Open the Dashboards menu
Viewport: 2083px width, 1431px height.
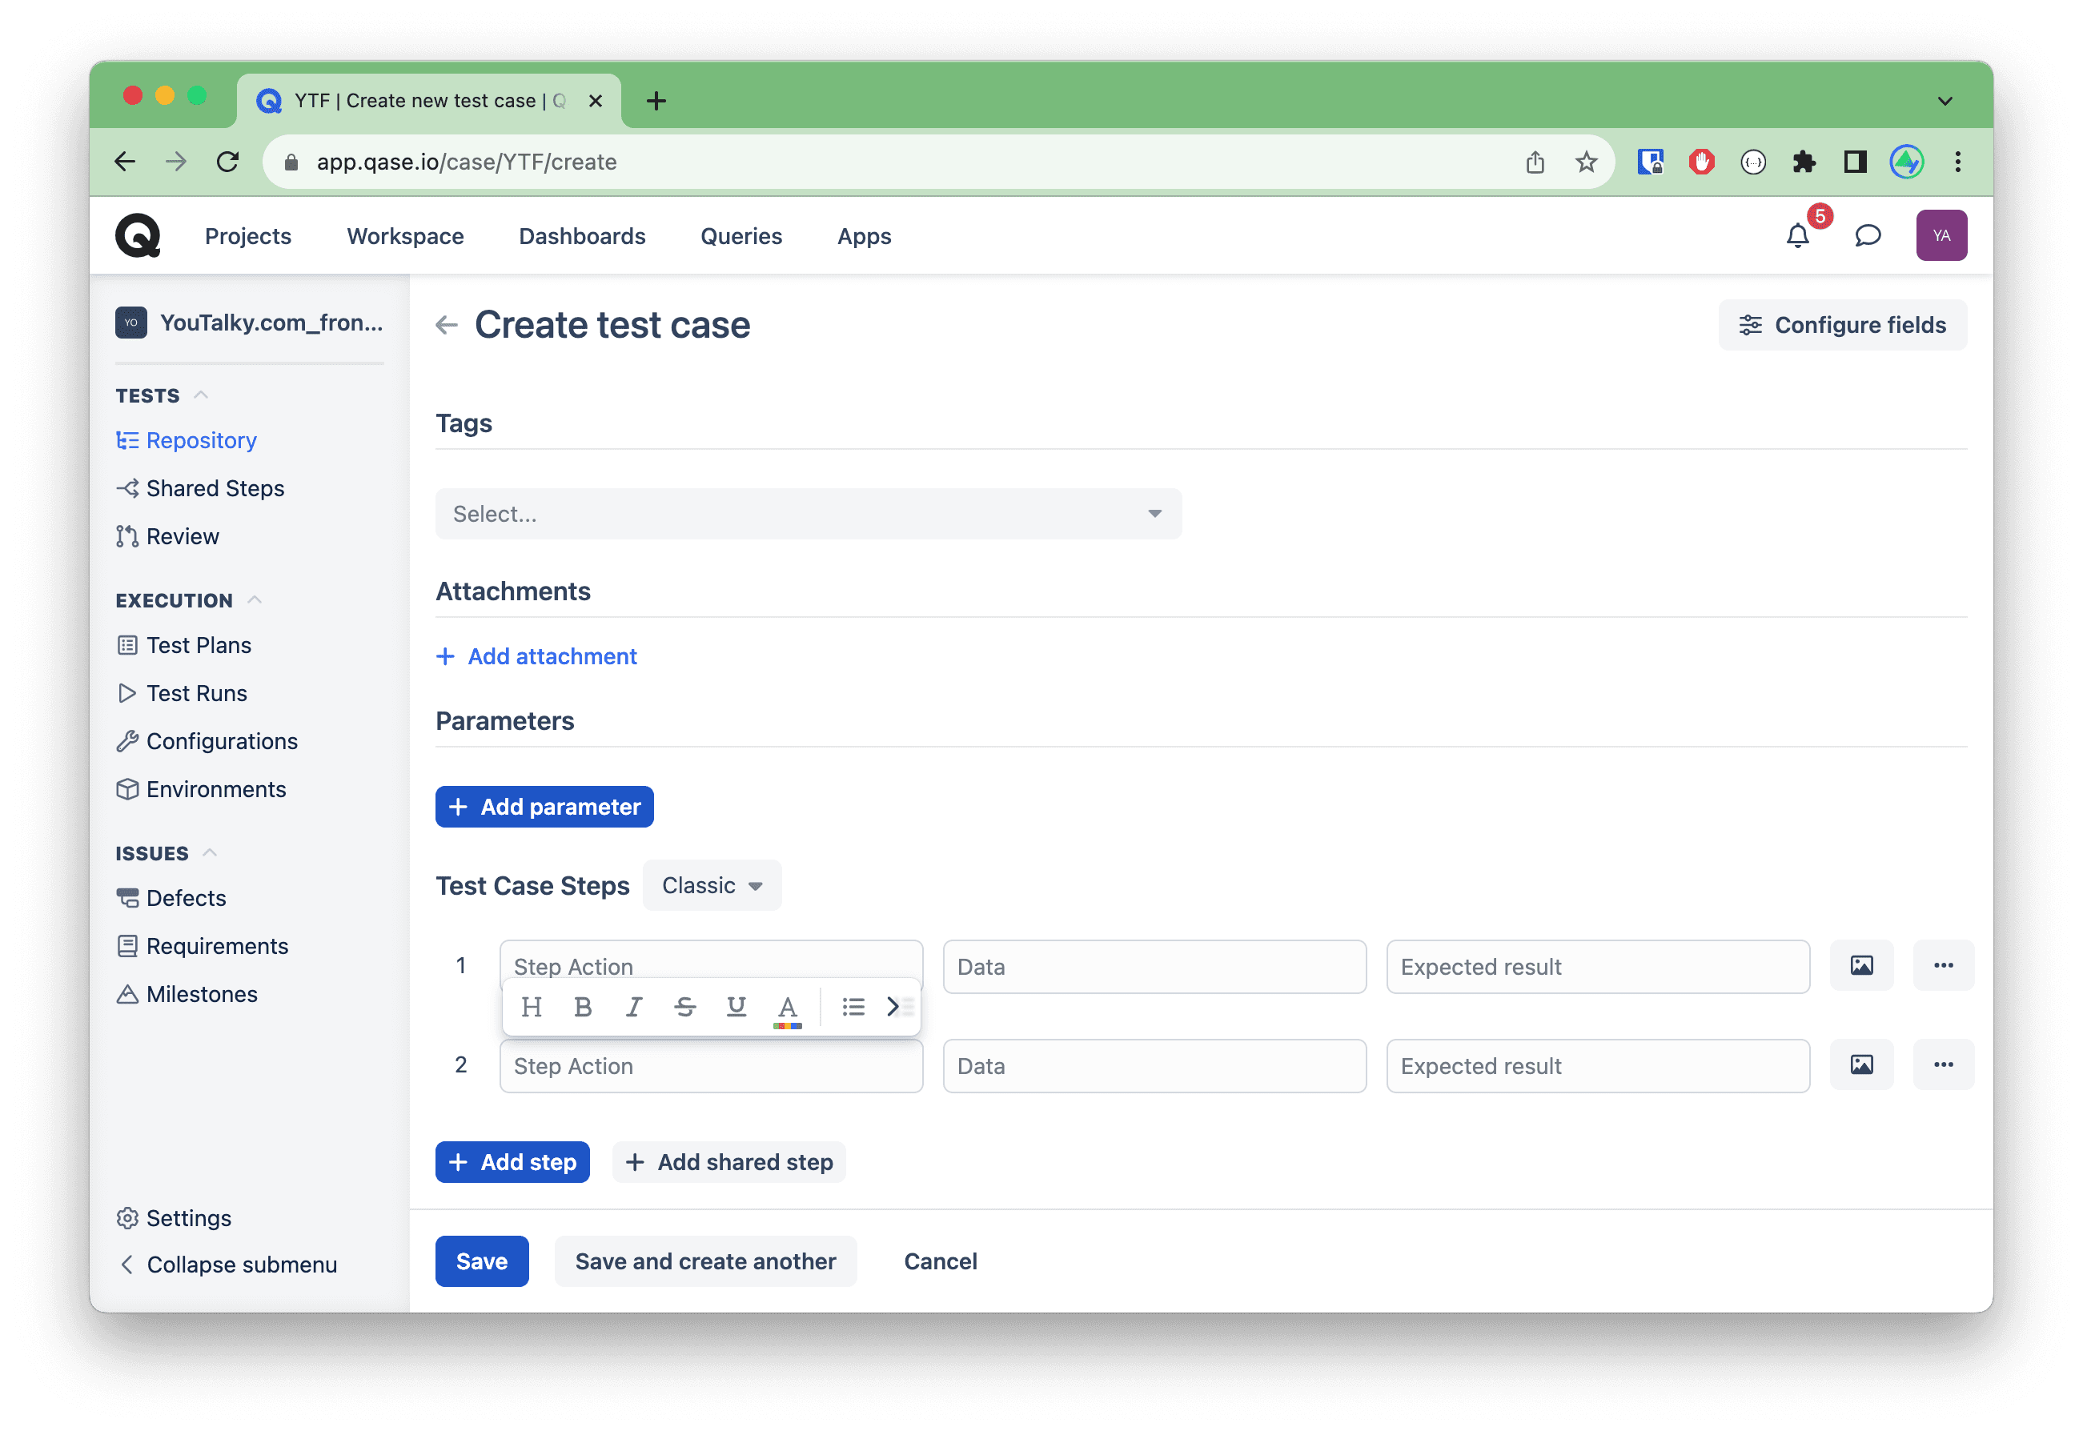pos(582,236)
